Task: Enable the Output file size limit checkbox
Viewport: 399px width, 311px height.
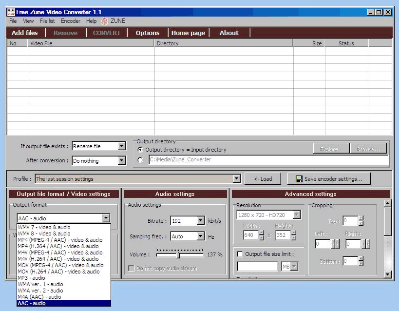Action: pyautogui.click(x=240, y=254)
